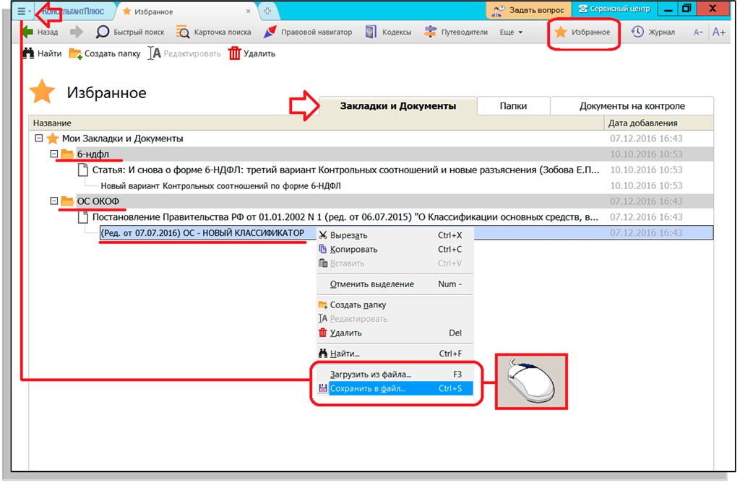Screen dimensions: 740x482
Task: Click the gray Forward arrow icon
Action: (77, 32)
